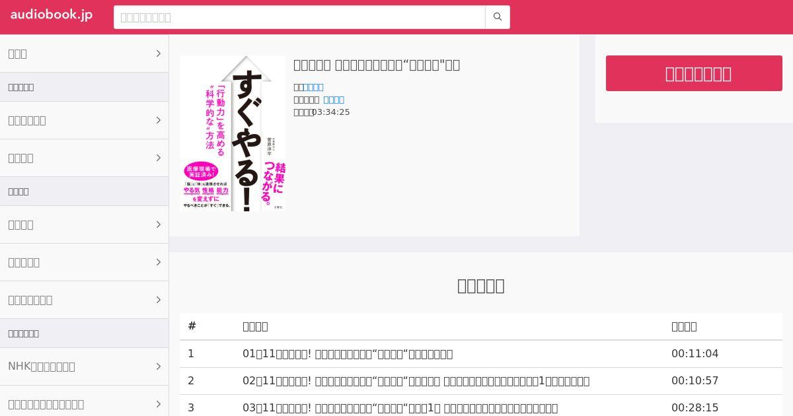Viewport: 793px width, 416px height.
Task: Select chapter row 1 with duration 00:11:04
Action: click(481, 354)
